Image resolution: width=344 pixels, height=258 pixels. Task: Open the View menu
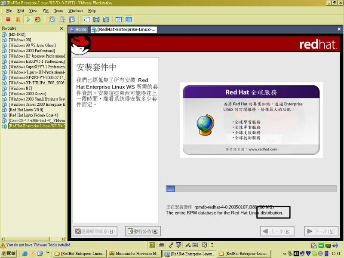(33, 10)
